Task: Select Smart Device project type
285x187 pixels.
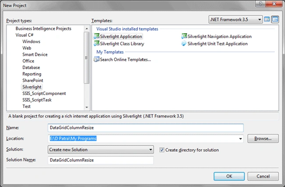Action: (35, 54)
